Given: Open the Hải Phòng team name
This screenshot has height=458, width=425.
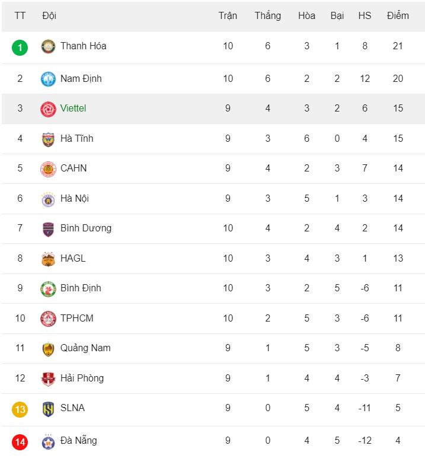Looking at the screenshot, I should [82, 379].
